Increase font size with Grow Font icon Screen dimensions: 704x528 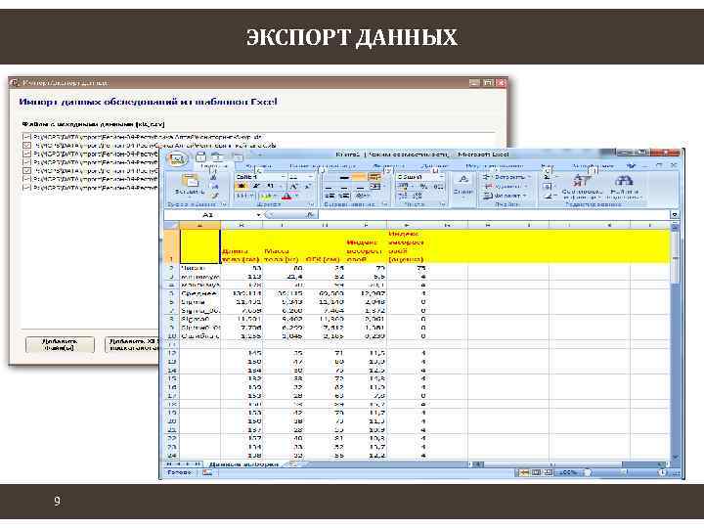point(293,186)
